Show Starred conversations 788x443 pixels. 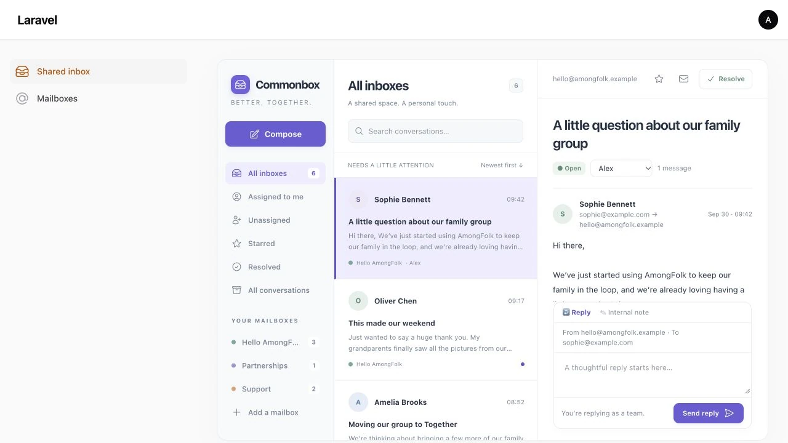point(275,244)
